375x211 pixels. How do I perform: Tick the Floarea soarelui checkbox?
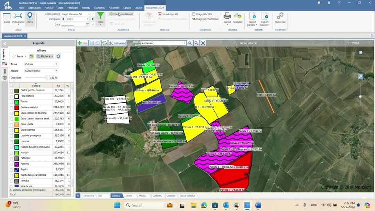pyautogui.click(x=11, y=108)
